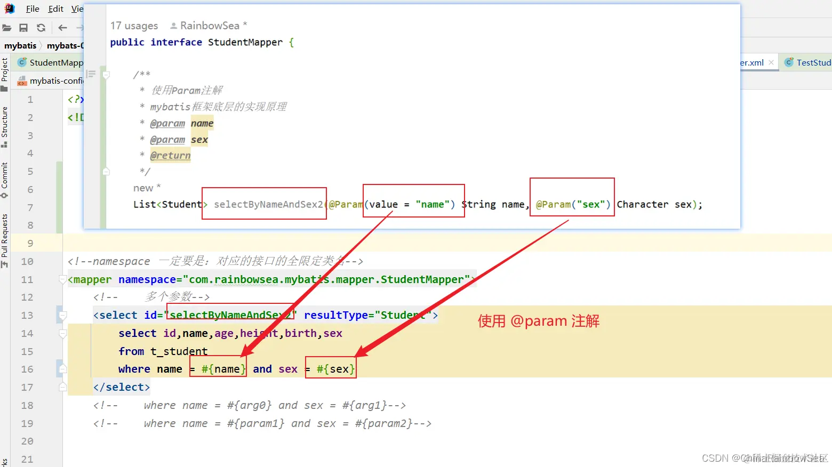Click gutter line number 13
832x467 pixels.
pyautogui.click(x=27, y=315)
